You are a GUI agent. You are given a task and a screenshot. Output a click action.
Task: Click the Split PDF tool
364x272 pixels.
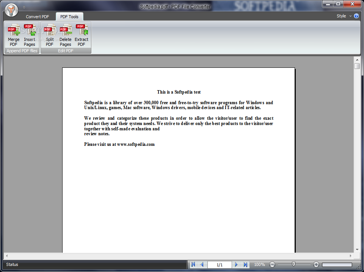50,35
